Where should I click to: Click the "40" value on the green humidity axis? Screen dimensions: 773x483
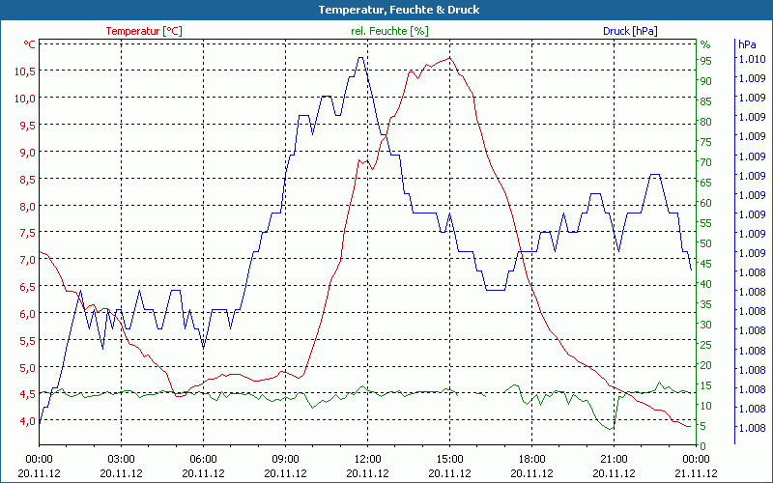[x=706, y=284]
